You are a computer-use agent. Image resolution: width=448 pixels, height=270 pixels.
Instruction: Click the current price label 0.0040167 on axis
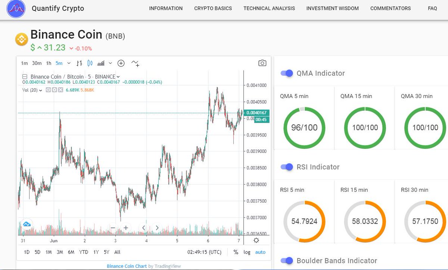[x=256, y=113]
